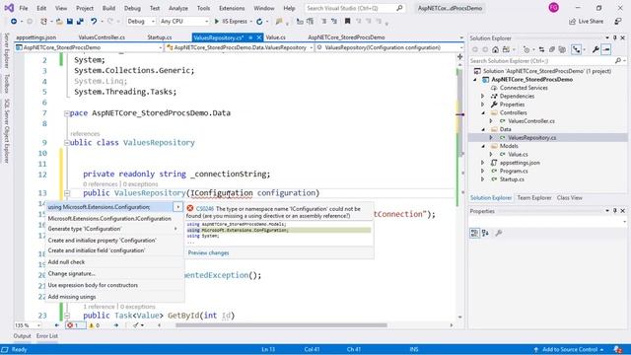
Task: Click the Visual Studio logo icon
Action: coord(9,8)
